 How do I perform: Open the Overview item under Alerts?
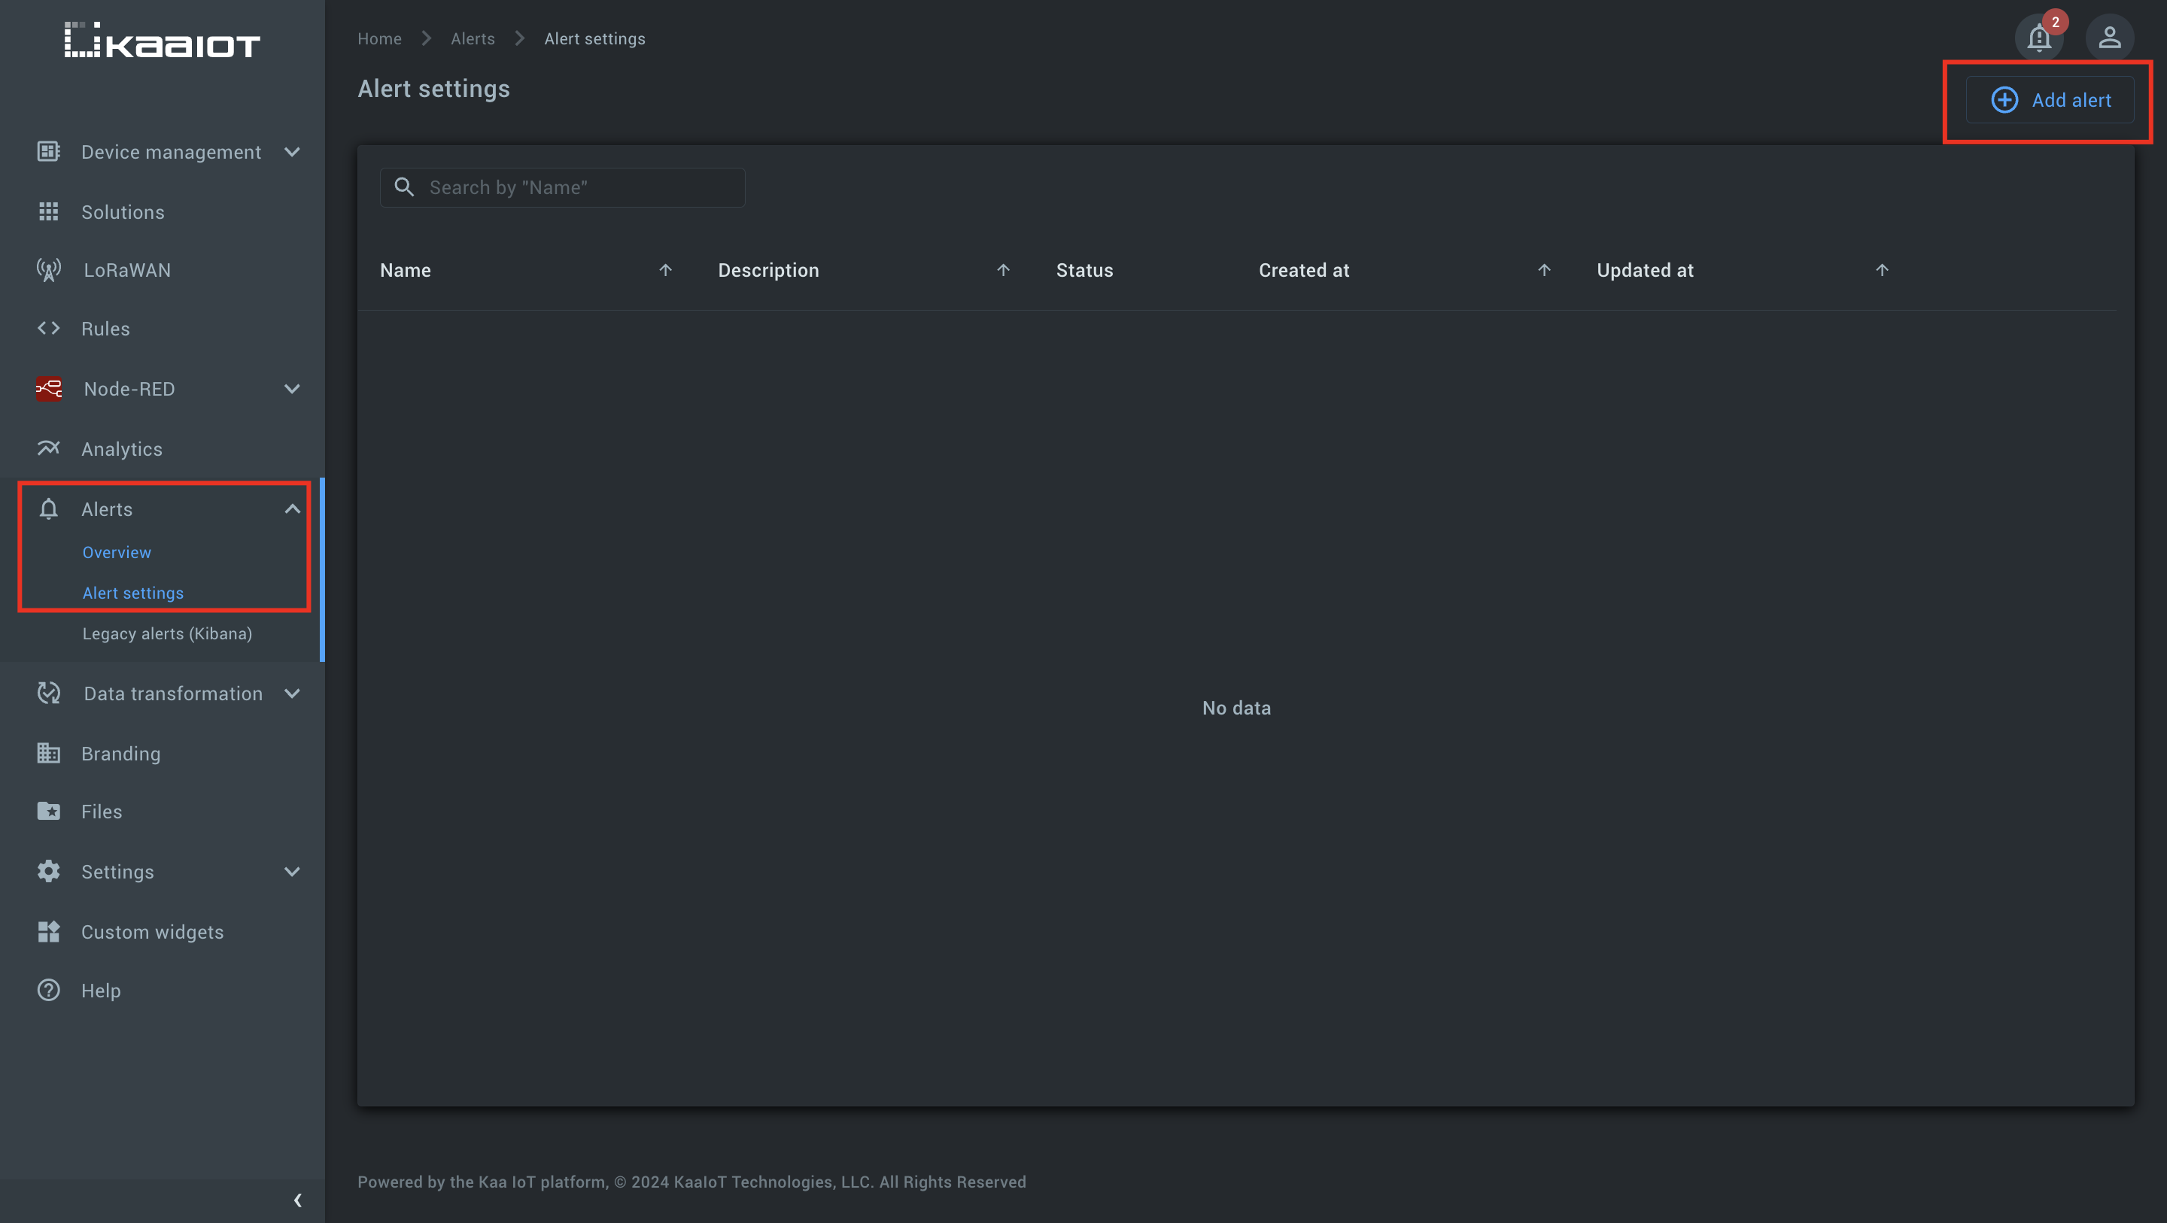[x=117, y=552]
